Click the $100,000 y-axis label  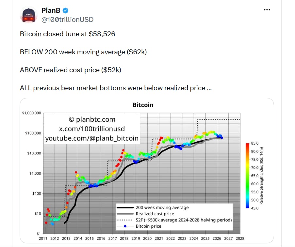(x=33, y=133)
